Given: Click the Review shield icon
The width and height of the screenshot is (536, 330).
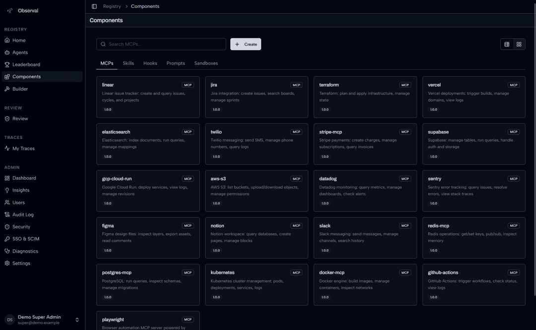Looking at the screenshot, I should click(x=7, y=119).
